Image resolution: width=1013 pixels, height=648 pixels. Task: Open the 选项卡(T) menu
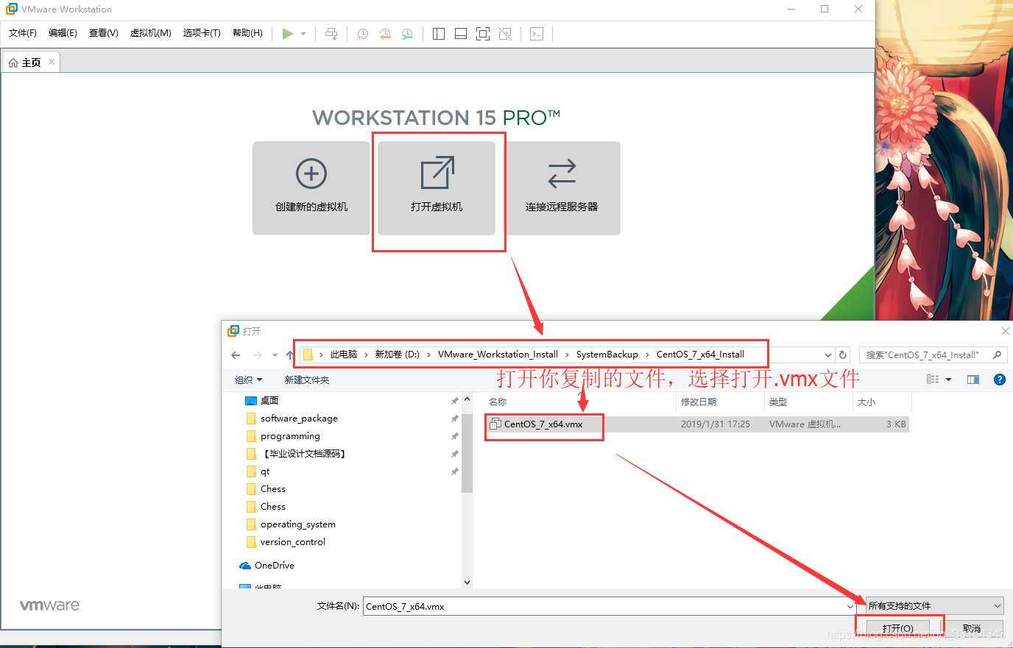[202, 33]
